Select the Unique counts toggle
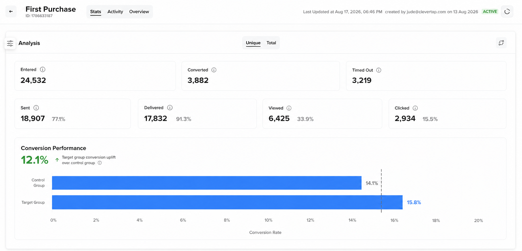Image resolution: width=522 pixels, height=251 pixels. [253, 43]
